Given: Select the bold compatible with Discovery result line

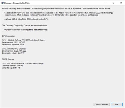Looking at the screenshot, I should [x=27, y=30].
